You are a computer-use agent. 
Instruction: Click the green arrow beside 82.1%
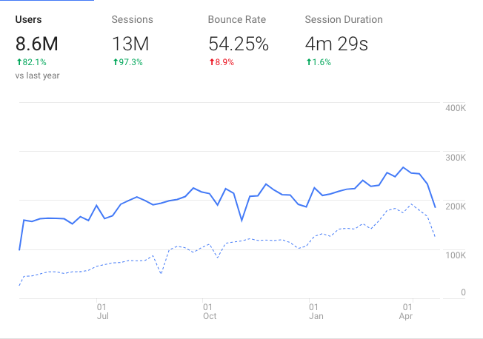[19, 62]
